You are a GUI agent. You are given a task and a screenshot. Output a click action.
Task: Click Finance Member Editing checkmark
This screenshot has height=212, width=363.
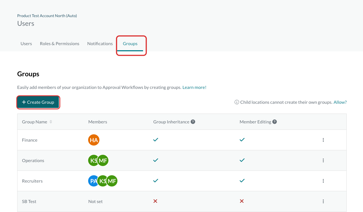[242, 139]
